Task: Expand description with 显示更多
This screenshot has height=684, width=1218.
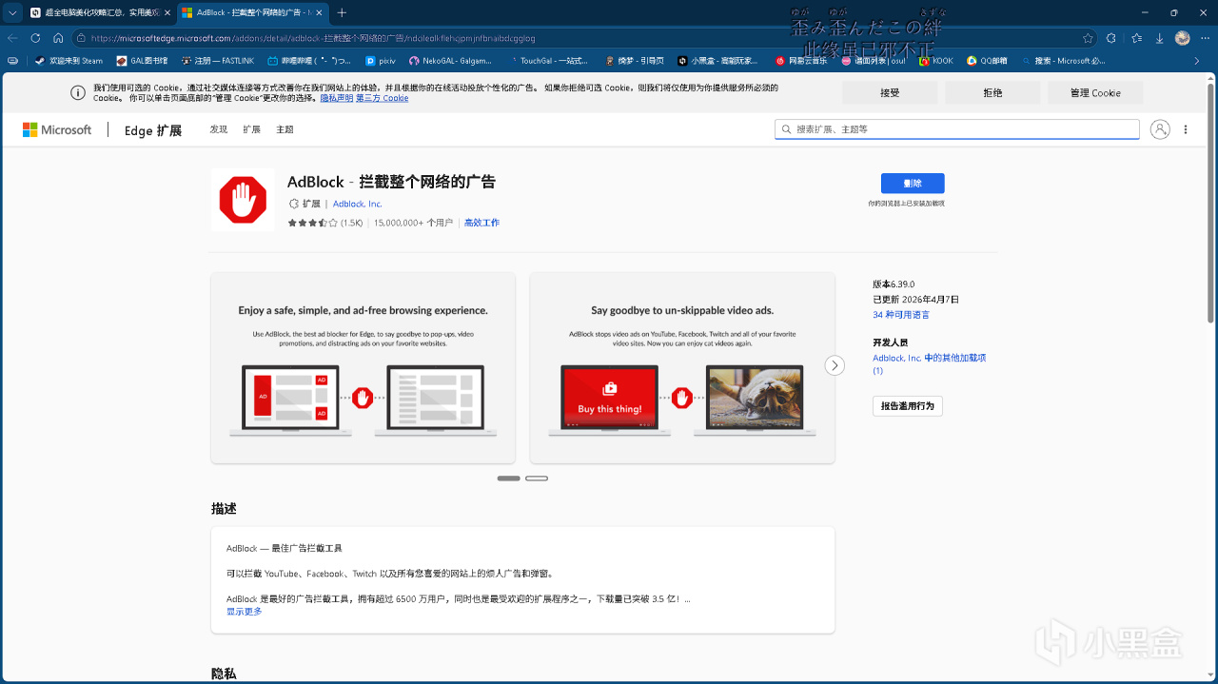Action: coord(244,612)
